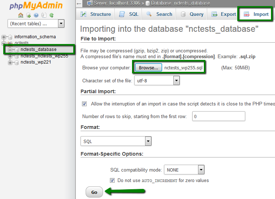Click the information_schema database icon
275x199 pixels.
(x=10, y=37)
